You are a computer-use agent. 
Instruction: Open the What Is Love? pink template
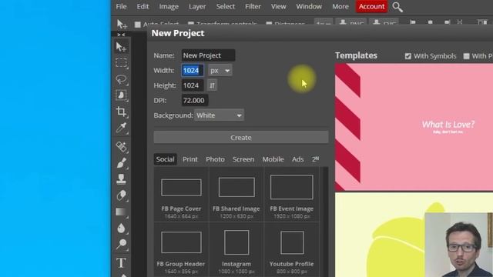point(414,127)
